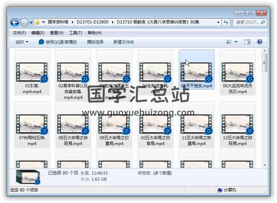Select video 07判局和五神.mp4
The width and height of the screenshot is (277, 203).
coord(32,125)
